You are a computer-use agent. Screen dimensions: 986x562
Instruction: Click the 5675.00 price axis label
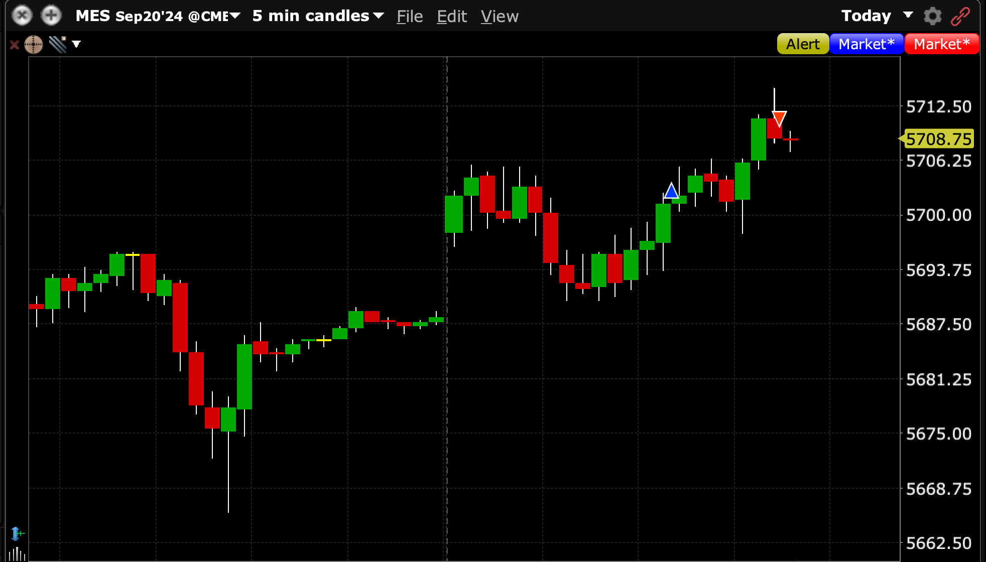tap(938, 434)
